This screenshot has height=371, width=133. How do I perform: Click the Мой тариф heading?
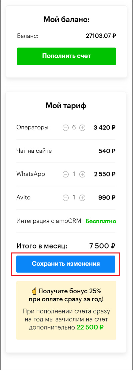tap(66, 106)
